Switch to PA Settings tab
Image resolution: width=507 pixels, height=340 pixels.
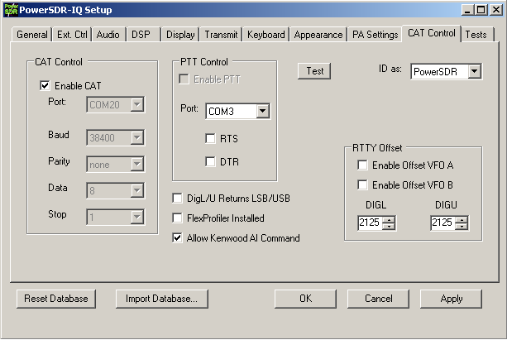[x=375, y=35]
